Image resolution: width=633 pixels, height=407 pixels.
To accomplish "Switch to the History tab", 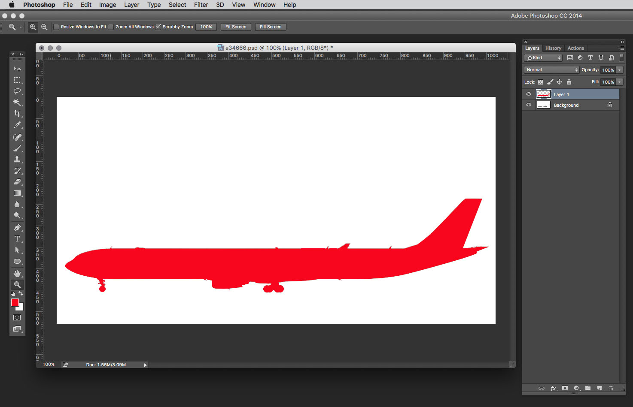I will click(553, 48).
